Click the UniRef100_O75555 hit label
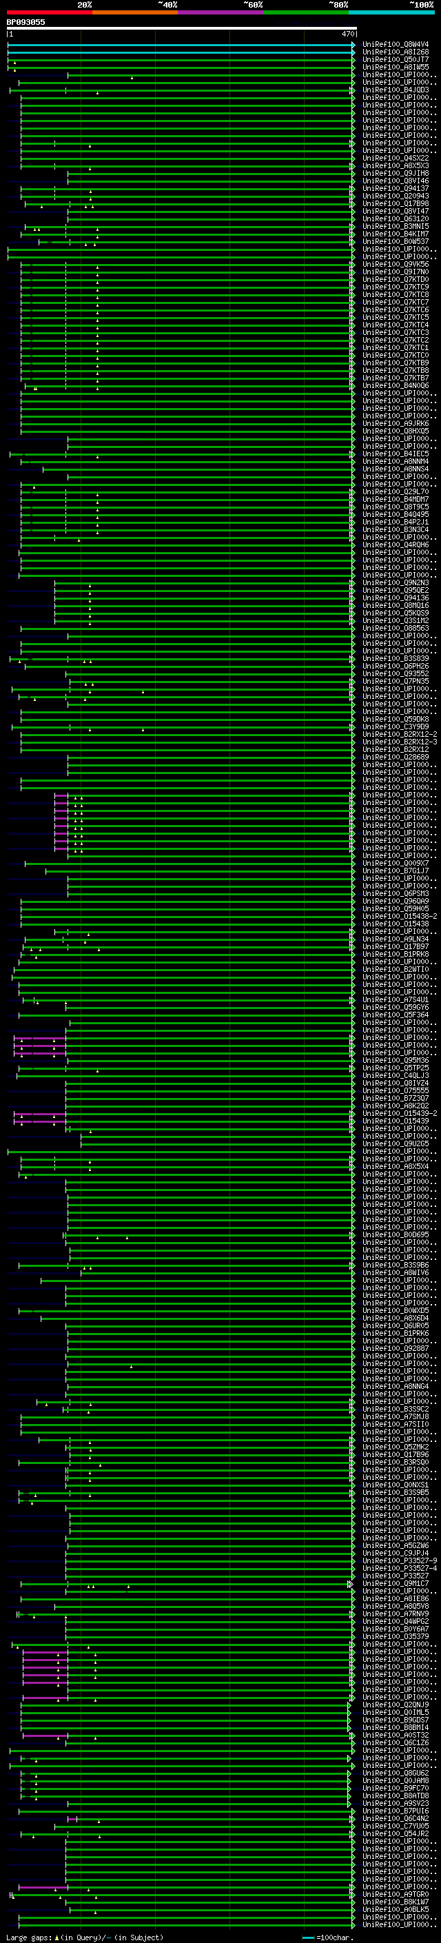 (x=396, y=1090)
